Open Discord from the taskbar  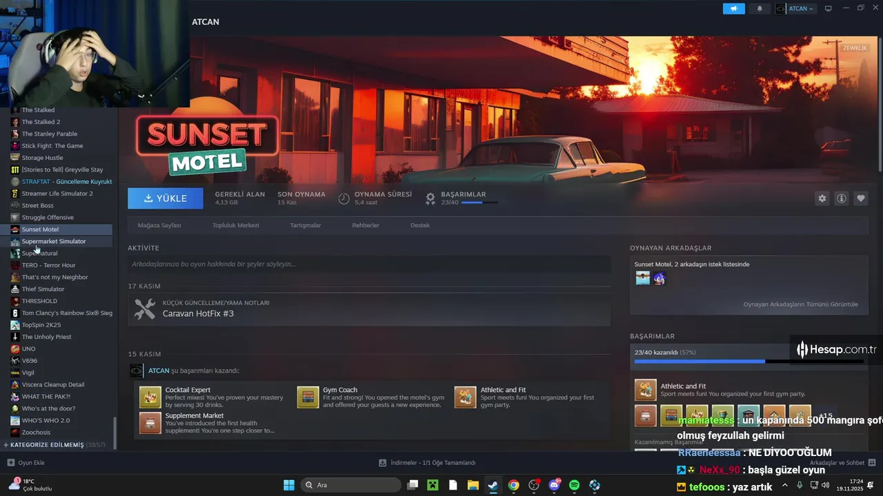point(554,485)
